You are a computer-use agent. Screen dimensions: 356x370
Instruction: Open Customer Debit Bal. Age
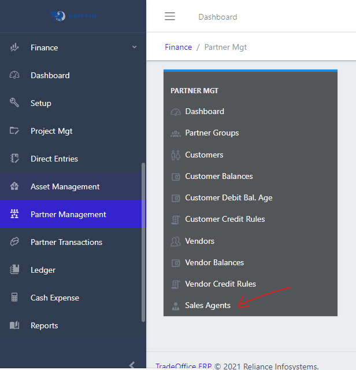229,198
